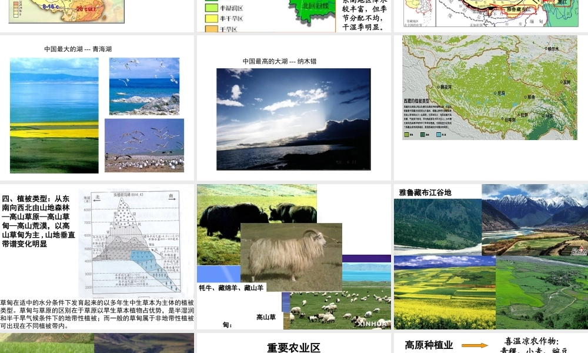Click the blue legend swatch on vegetation map
The image size is (588, 353).
[x=439, y=134]
